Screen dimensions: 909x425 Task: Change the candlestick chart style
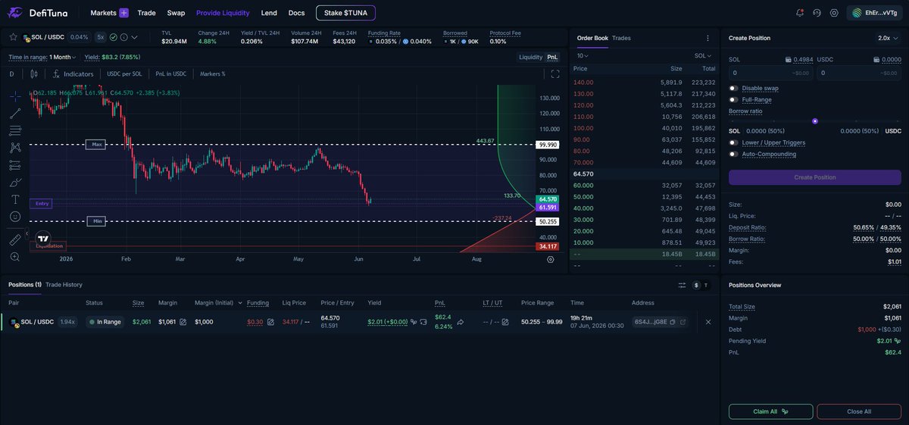33,74
